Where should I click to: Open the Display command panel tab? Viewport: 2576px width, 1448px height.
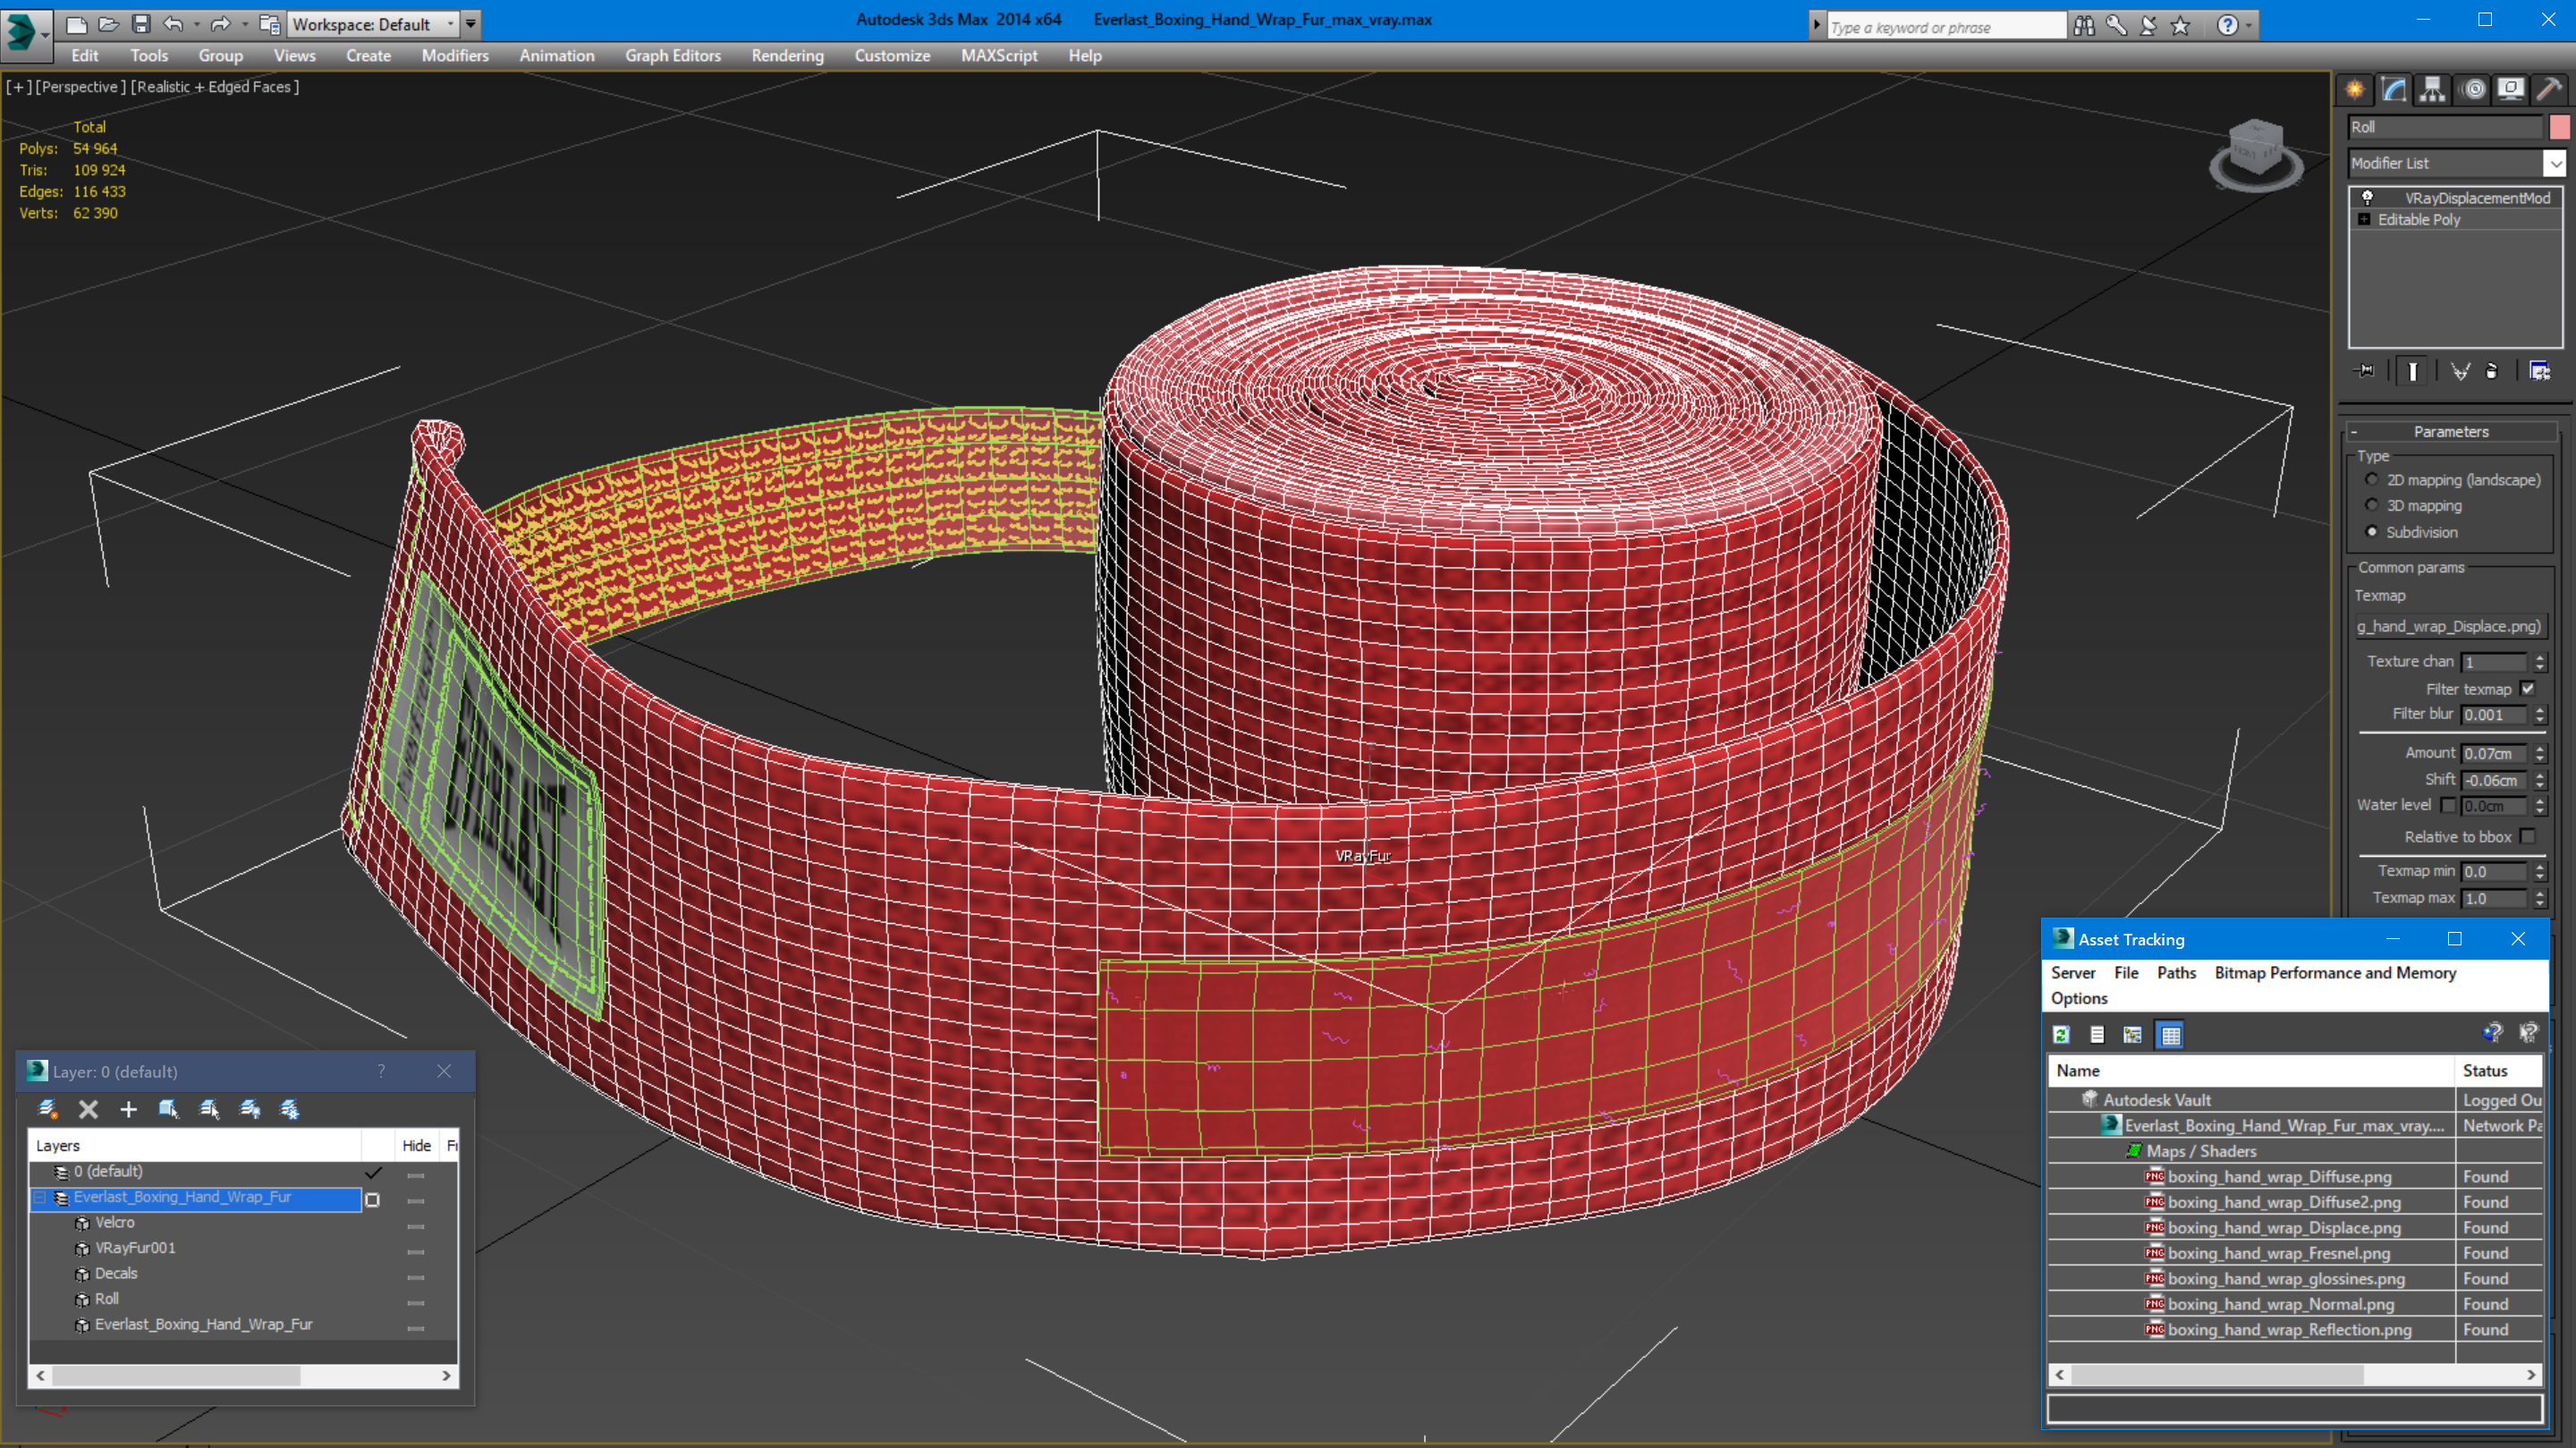coord(2511,90)
